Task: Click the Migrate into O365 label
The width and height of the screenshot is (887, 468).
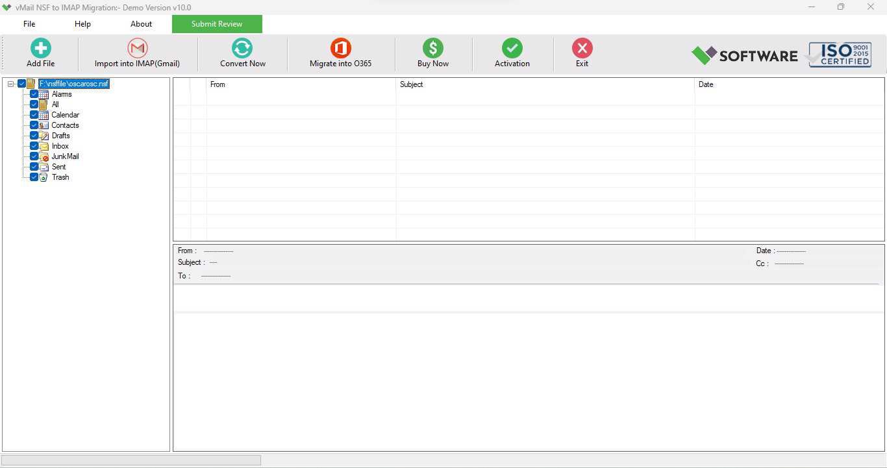Action: [x=341, y=64]
